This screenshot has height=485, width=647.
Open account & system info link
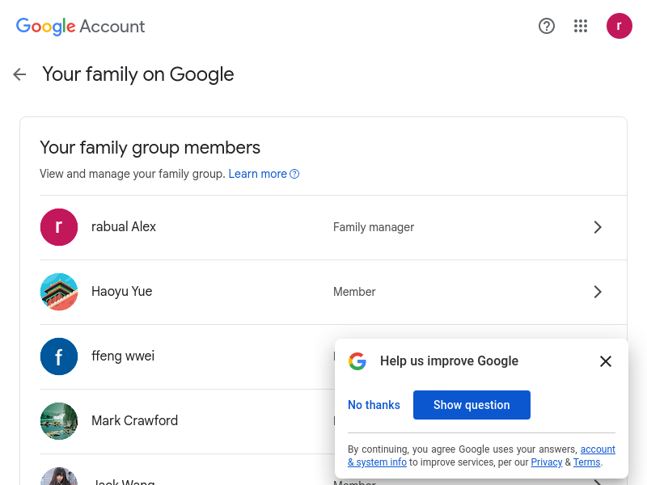(x=481, y=456)
